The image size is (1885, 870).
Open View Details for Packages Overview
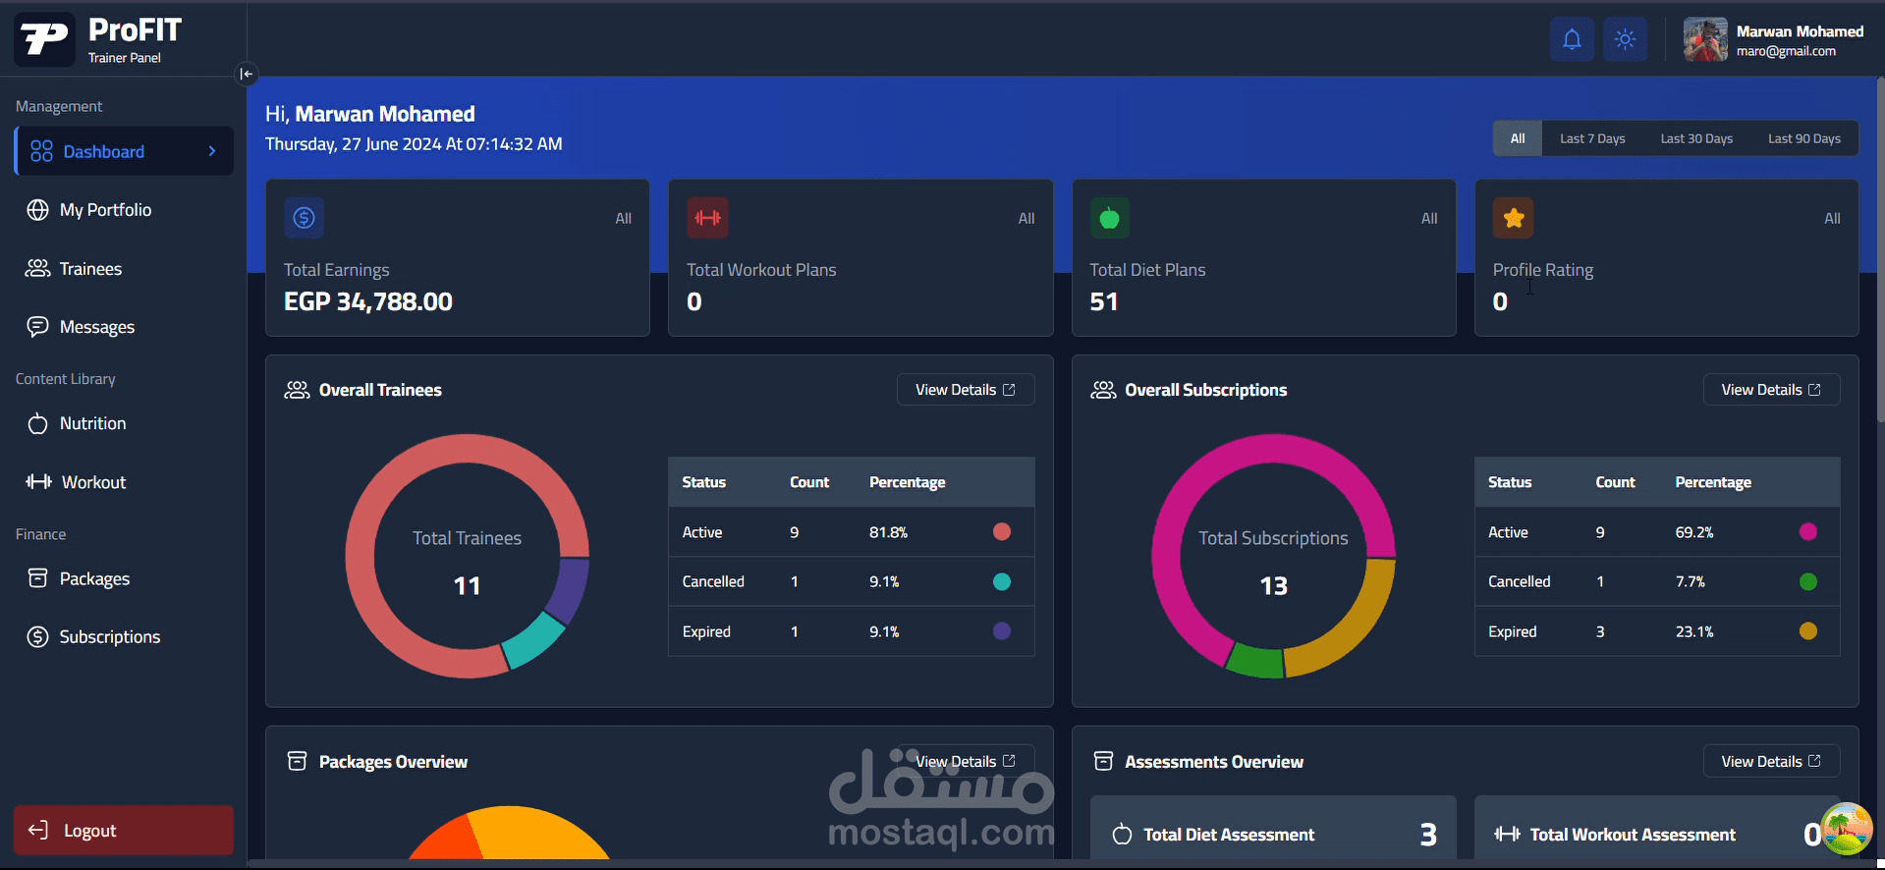[x=966, y=761]
